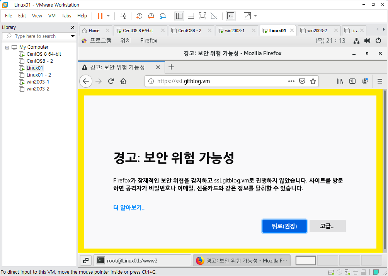Close the Library panel
Image resolution: width=388 pixels, height=276 pixels.
[73, 27]
